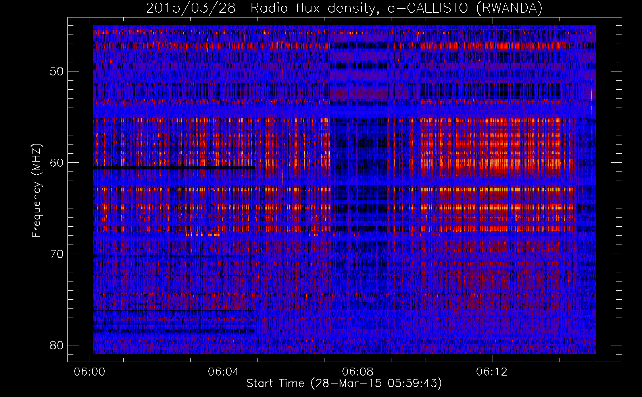Click the '70' frequency tick label

tap(57, 254)
